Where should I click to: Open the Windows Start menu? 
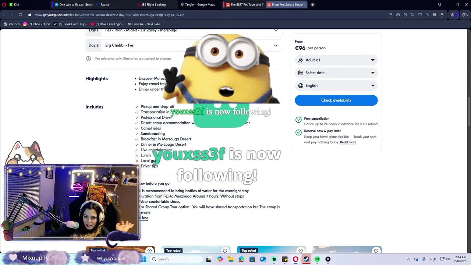(144, 259)
